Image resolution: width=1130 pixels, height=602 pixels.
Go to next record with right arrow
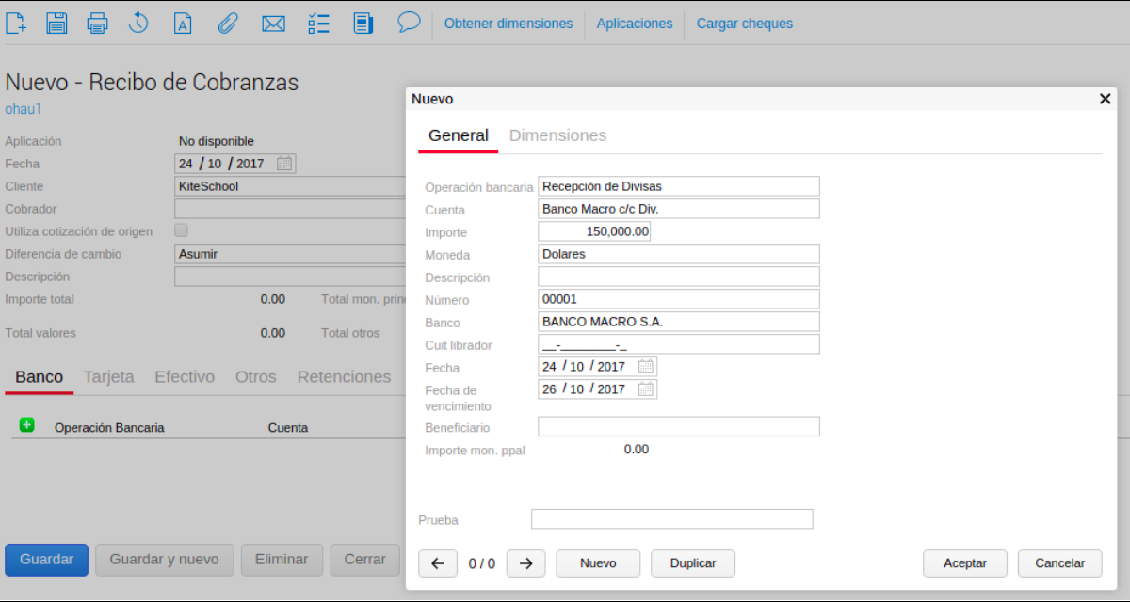[x=525, y=563]
